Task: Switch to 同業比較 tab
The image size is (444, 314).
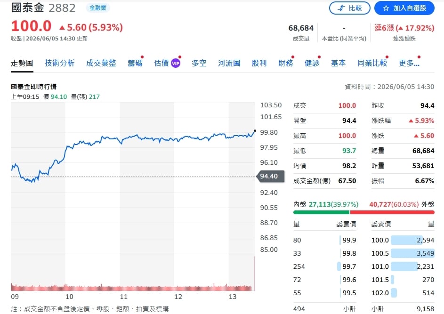Action: (x=372, y=63)
